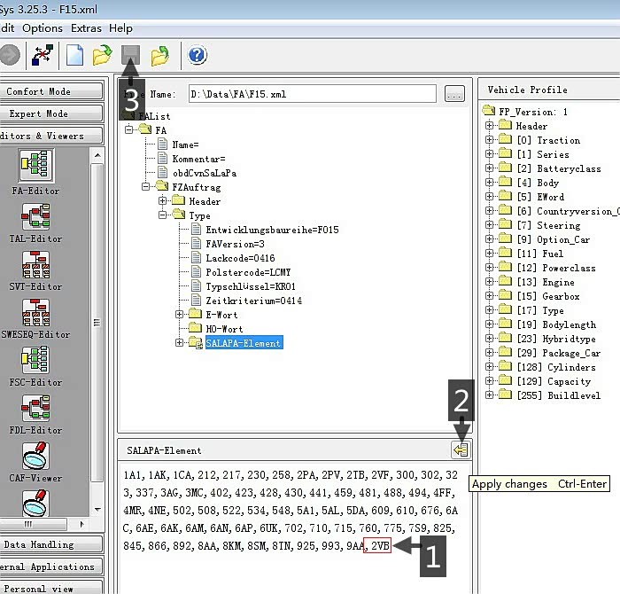This screenshot has height=594, width=620.
Task: Click the browse button beside file name
Action: click(x=454, y=94)
